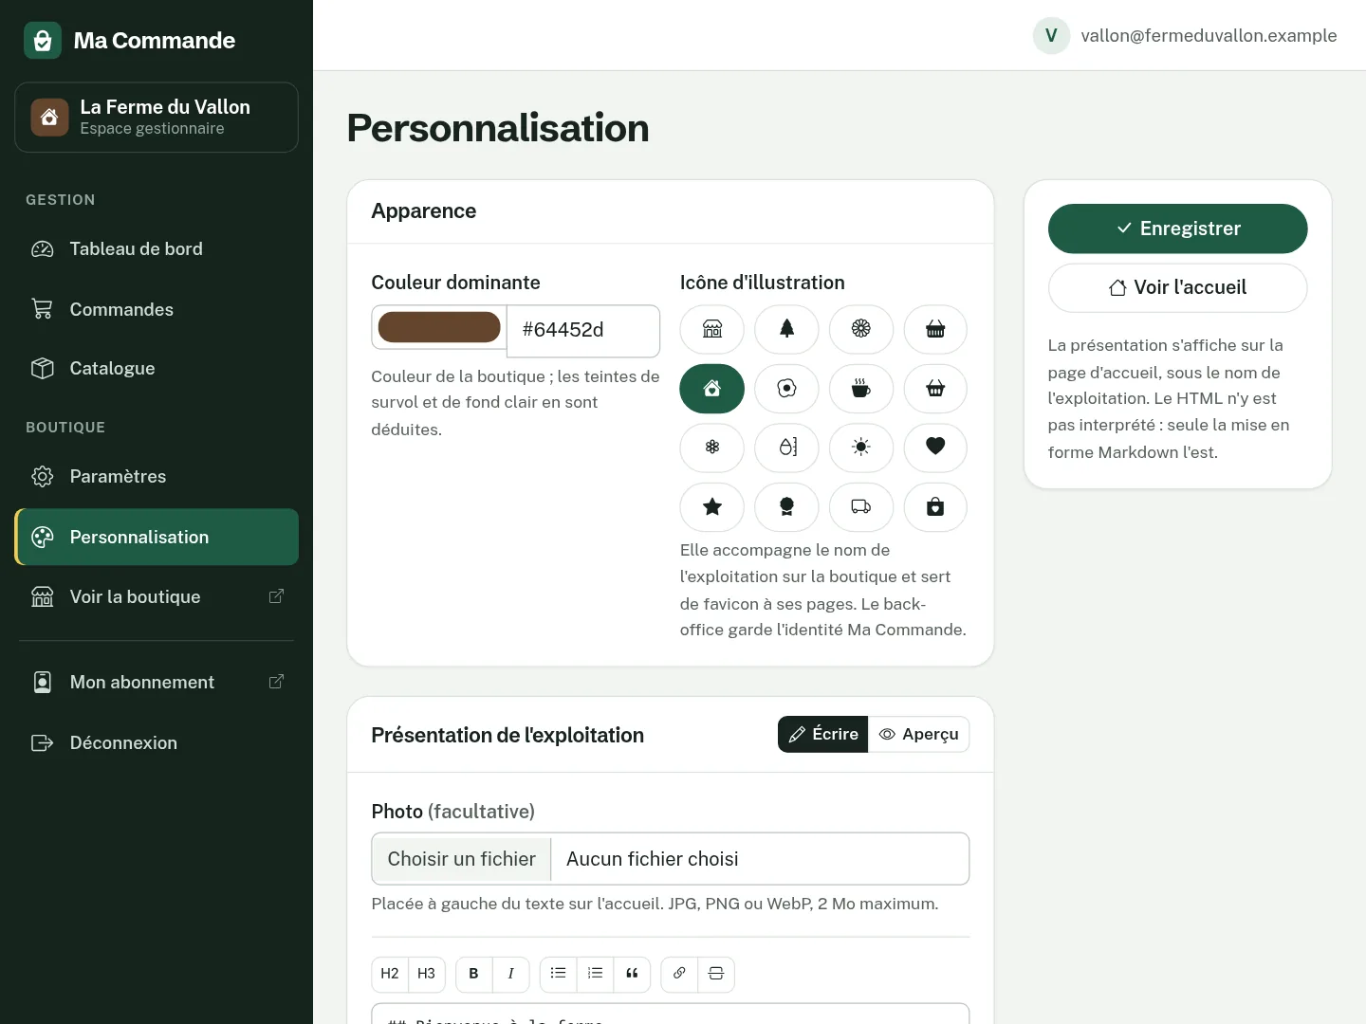This screenshot has width=1366, height=1024.
Task: Open Mon abonnement external link
Action: tap(157, 683)
